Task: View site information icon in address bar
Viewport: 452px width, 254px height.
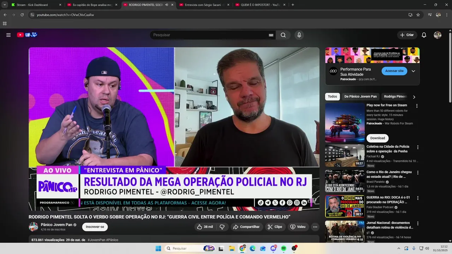Action: point(32,15)
